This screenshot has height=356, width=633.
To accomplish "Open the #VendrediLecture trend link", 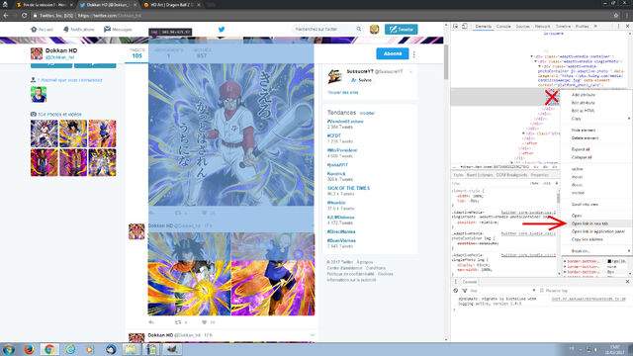I will (x=345, y=122).
